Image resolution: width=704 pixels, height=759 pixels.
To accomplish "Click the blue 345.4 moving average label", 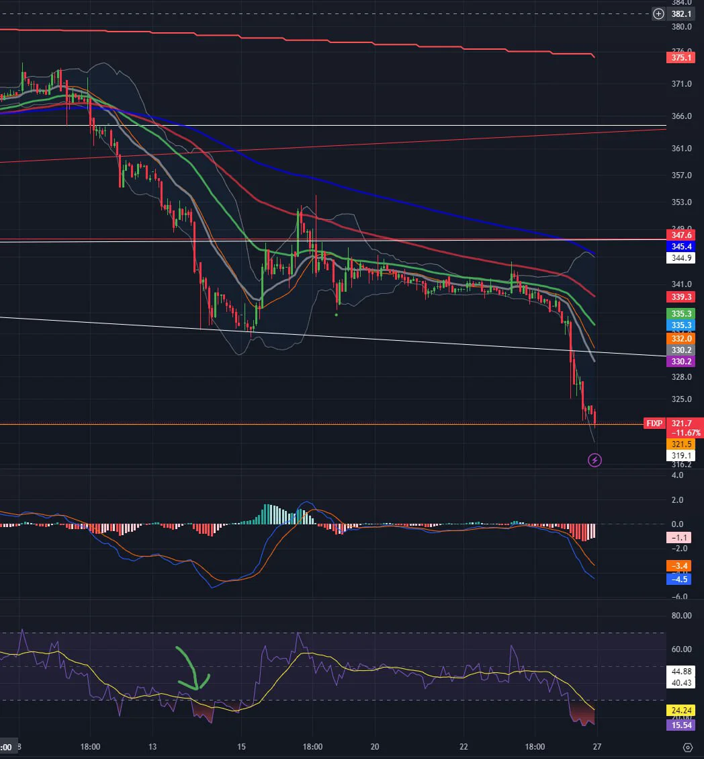I will [x=680, y=246].
